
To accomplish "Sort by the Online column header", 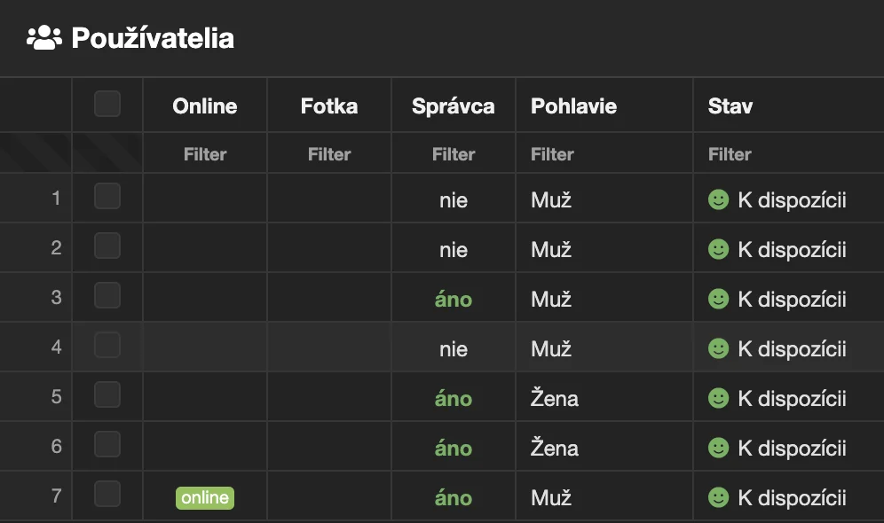I will coord(205,106).
